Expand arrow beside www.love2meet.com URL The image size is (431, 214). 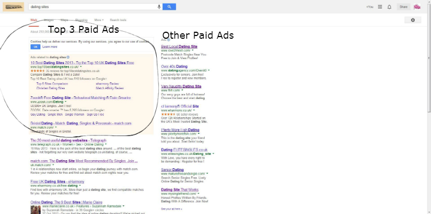tap(193, 51)
